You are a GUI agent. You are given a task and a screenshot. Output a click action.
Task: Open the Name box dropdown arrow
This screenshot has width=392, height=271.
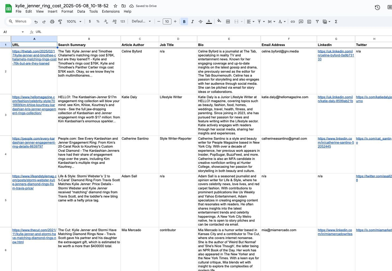[23, 32]
